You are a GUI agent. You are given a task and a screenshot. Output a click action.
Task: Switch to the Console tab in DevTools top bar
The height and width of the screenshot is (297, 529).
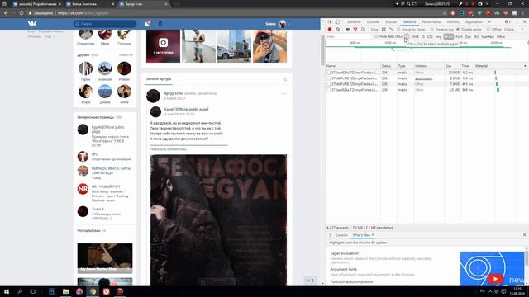pyautogui.click(x=373, y=22)
